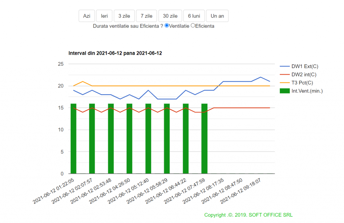Click the T3 Pct(C) orange legend entry

(302, 82)
